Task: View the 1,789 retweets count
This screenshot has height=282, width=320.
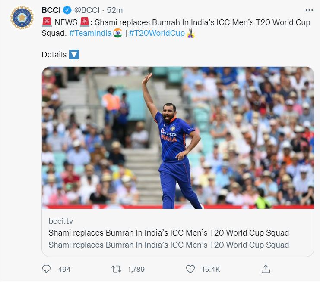Action: point(136,270)
